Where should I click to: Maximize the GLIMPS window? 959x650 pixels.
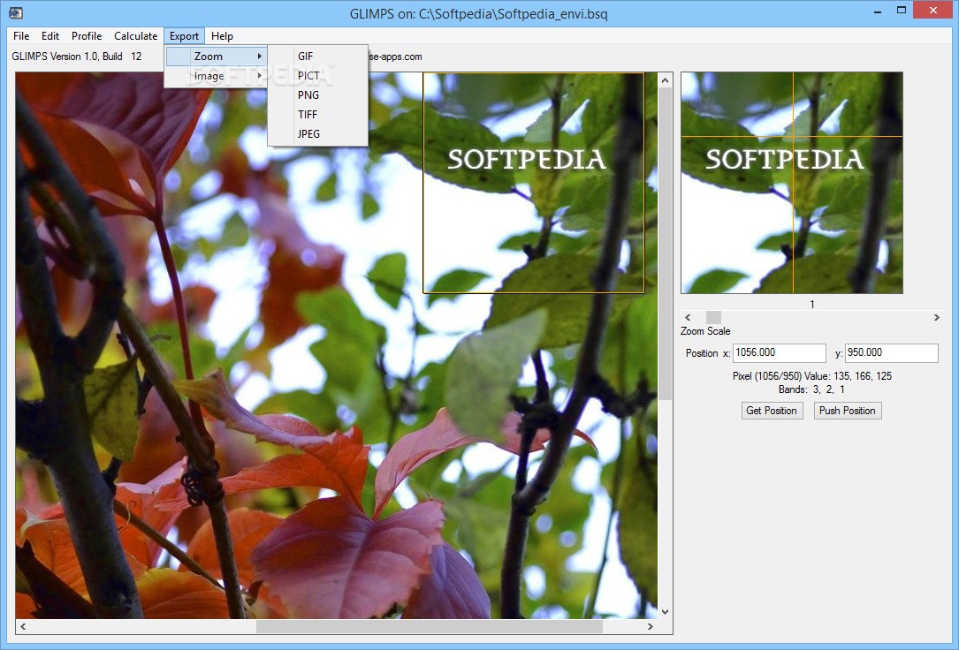pos(901,10)
